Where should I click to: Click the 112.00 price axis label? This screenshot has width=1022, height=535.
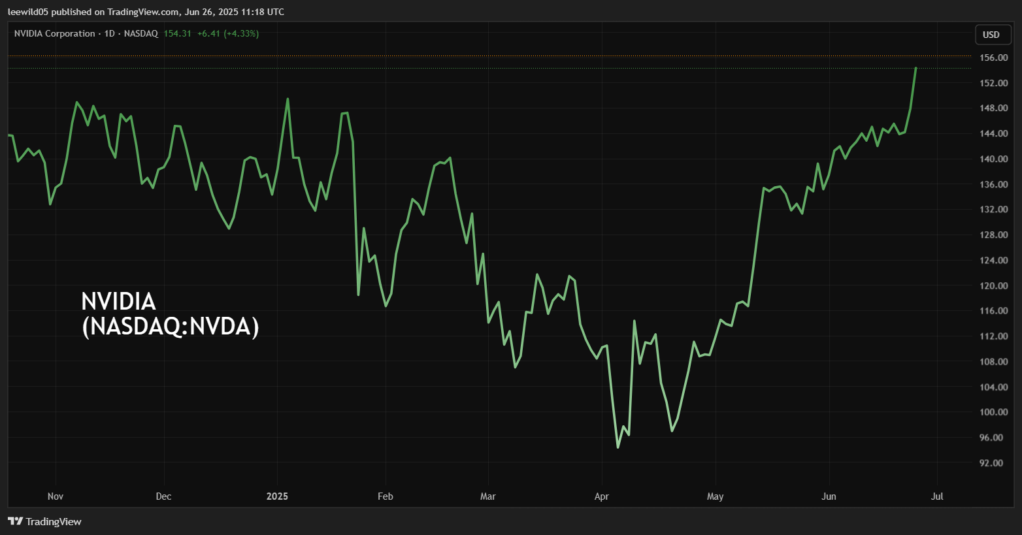coord(993,336)
